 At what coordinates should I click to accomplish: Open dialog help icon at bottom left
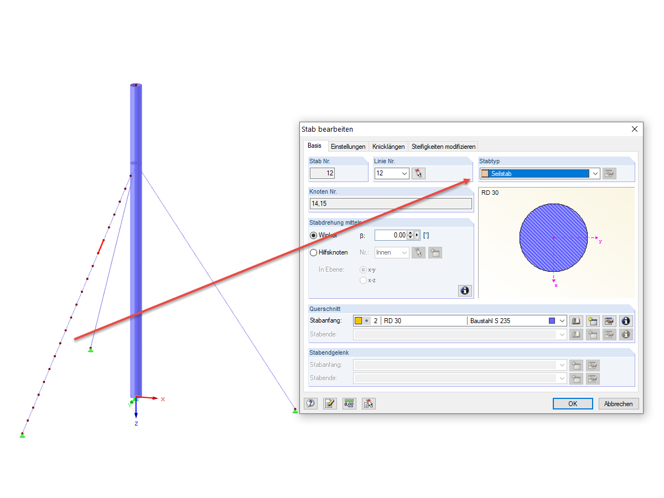click(x=310, y=403)
